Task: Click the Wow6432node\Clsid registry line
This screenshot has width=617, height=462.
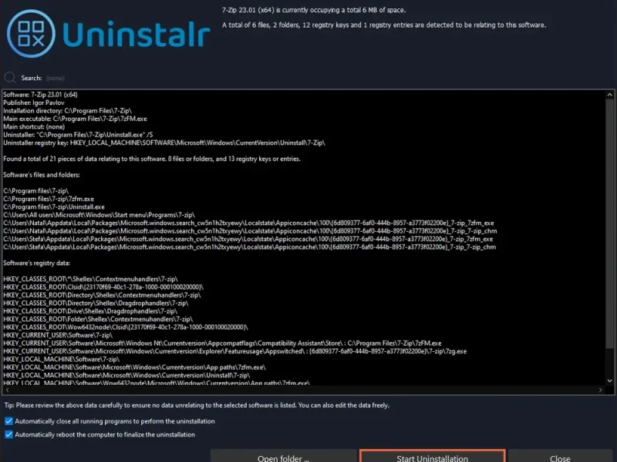Action: [x=126, y=327]
